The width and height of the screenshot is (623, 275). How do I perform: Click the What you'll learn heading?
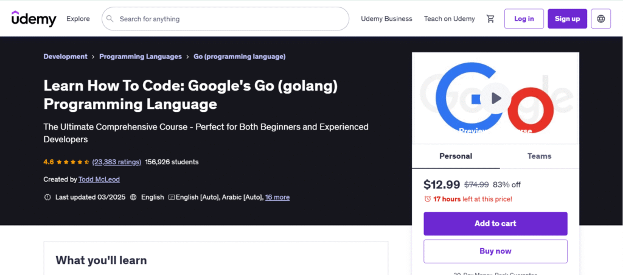click(x=102, y=260)
